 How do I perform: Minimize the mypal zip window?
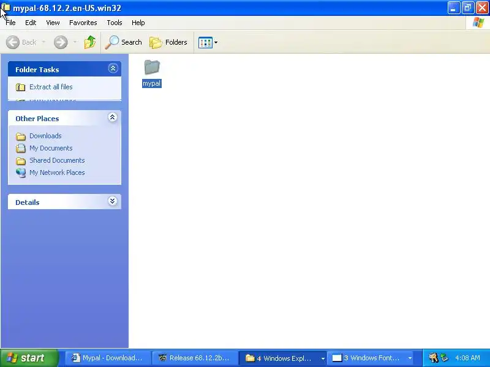(x=453, y=7)
